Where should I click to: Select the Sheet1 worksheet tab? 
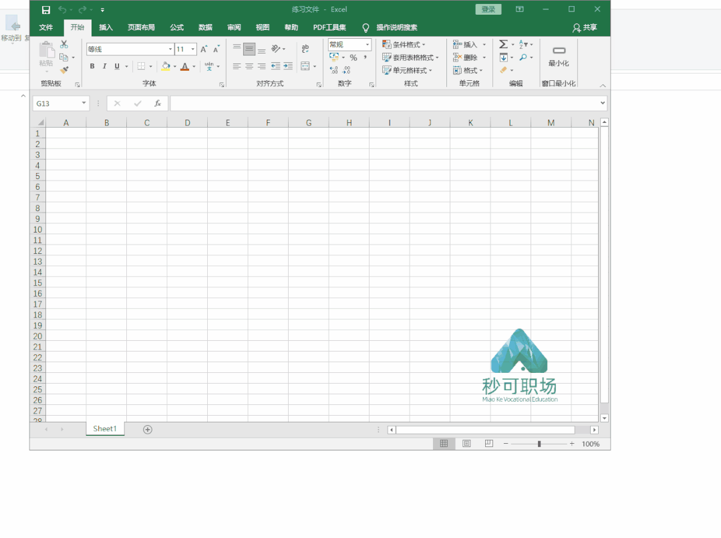click(105, 428)
